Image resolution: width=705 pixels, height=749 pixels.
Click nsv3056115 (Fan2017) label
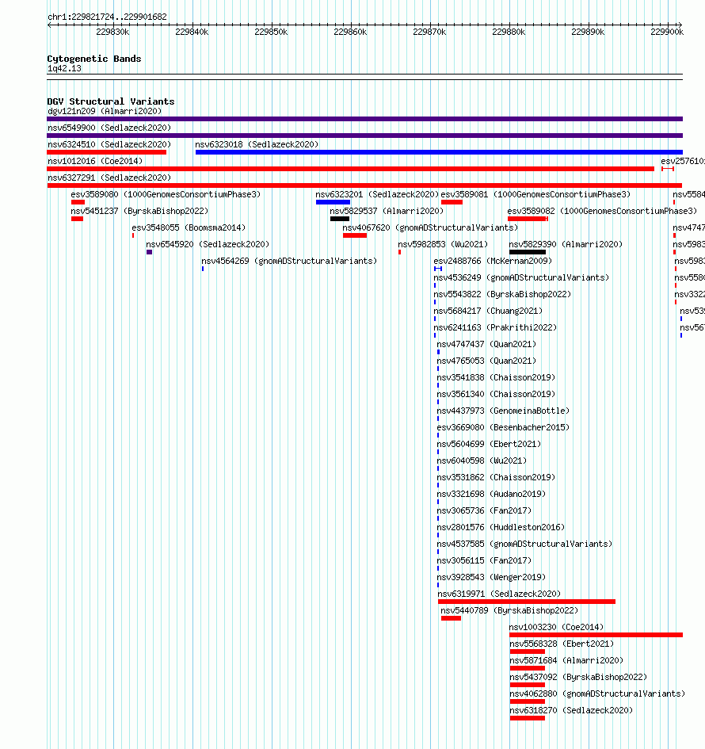tap(484, 562)
